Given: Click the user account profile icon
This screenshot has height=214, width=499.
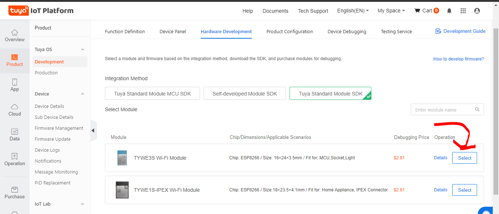Looking at the screenshot, I should [477, 11].
